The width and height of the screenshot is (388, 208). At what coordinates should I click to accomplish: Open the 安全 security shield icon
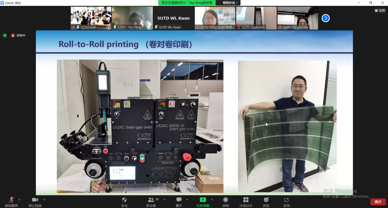(124, 200)
